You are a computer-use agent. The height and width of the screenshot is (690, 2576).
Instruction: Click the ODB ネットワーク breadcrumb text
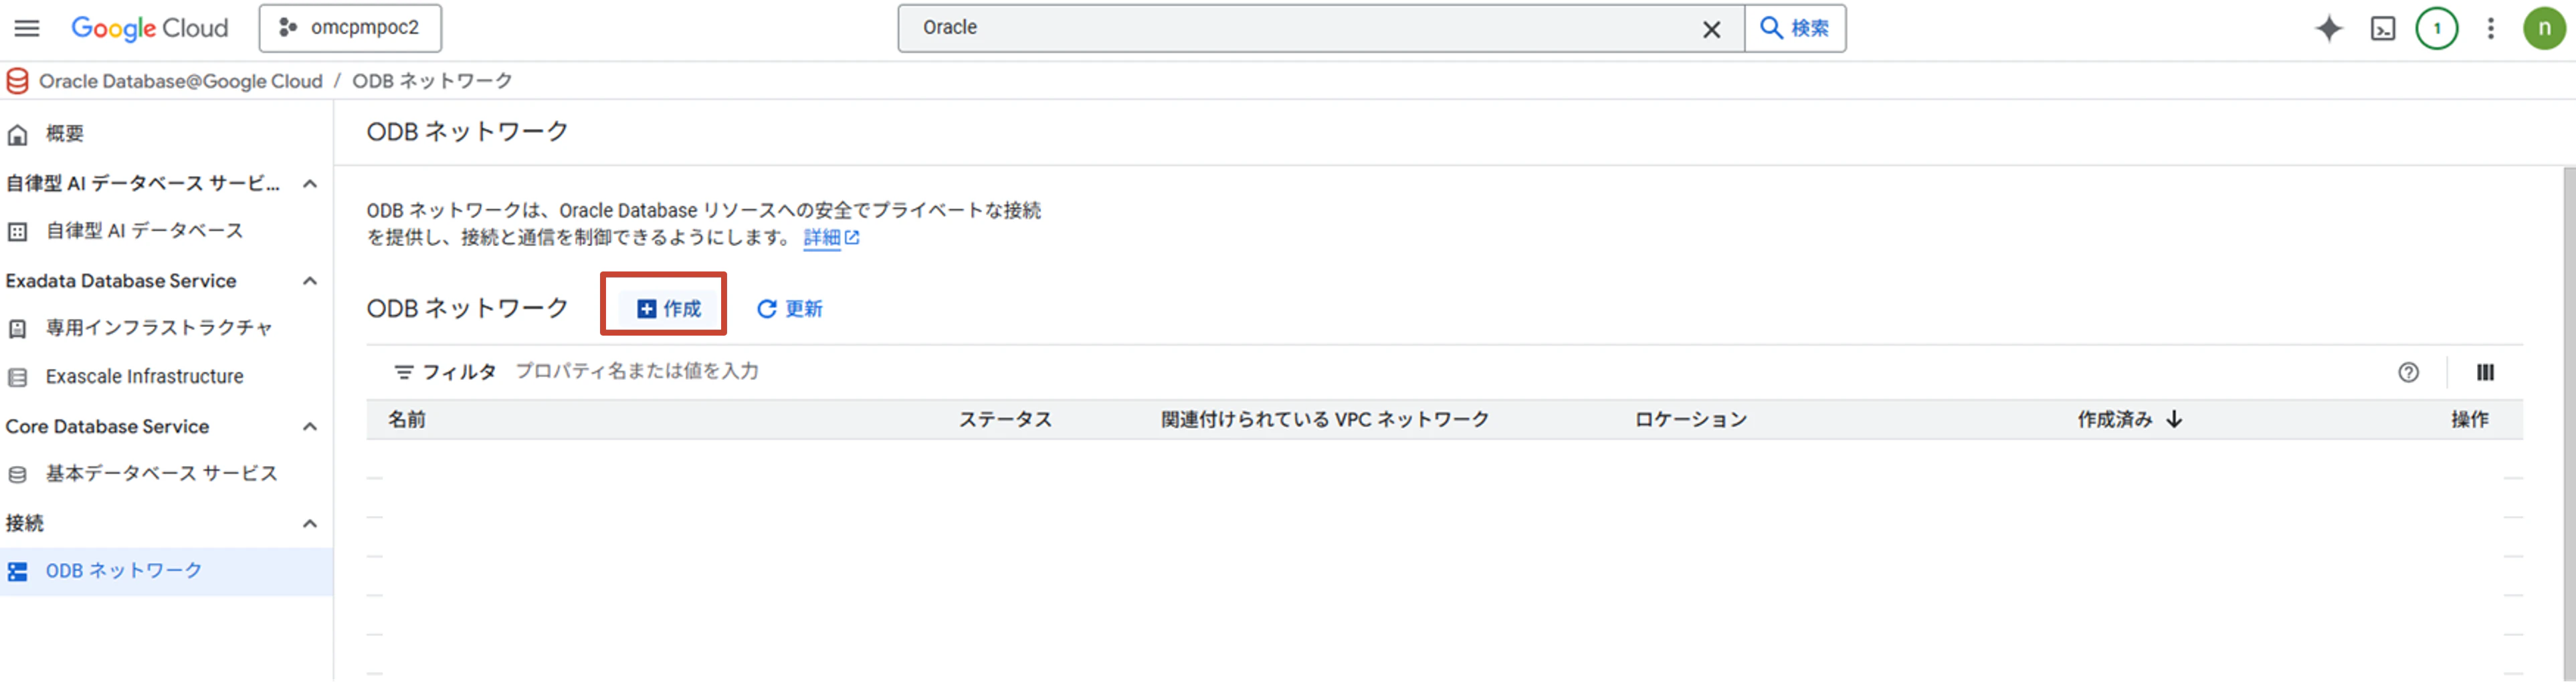[432, 81]
